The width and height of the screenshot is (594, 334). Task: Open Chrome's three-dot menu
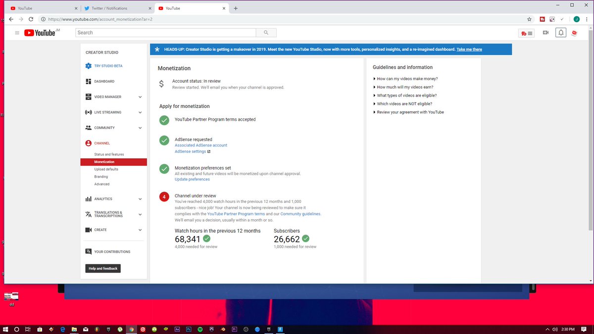(587, 19)
